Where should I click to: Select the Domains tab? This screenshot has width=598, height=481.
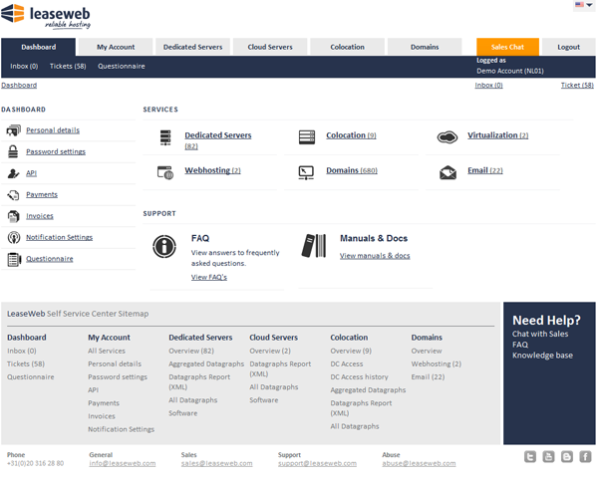[425, 47]
